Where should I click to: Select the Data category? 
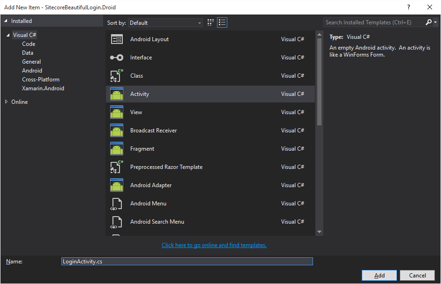pyautogui.click(x=28, y=53)
